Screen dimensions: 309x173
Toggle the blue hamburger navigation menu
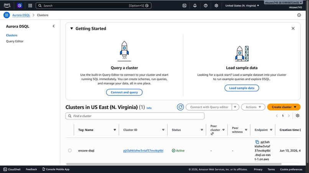(7, 15)
